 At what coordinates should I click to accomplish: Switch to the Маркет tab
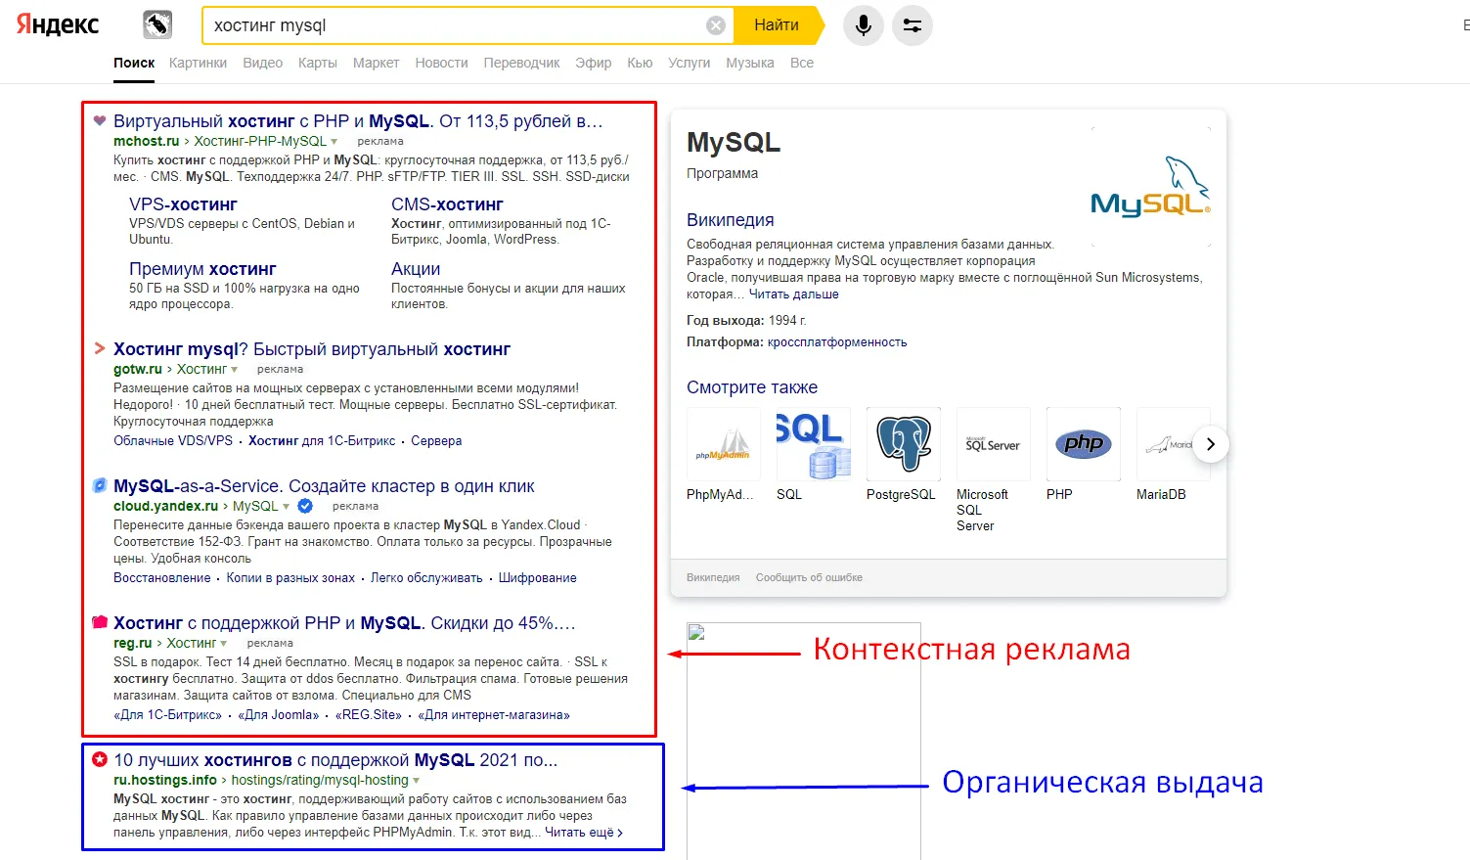point(376,63)
